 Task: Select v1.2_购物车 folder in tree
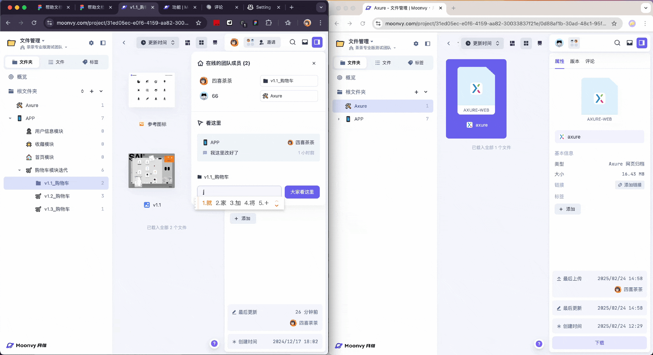[57, 196]
